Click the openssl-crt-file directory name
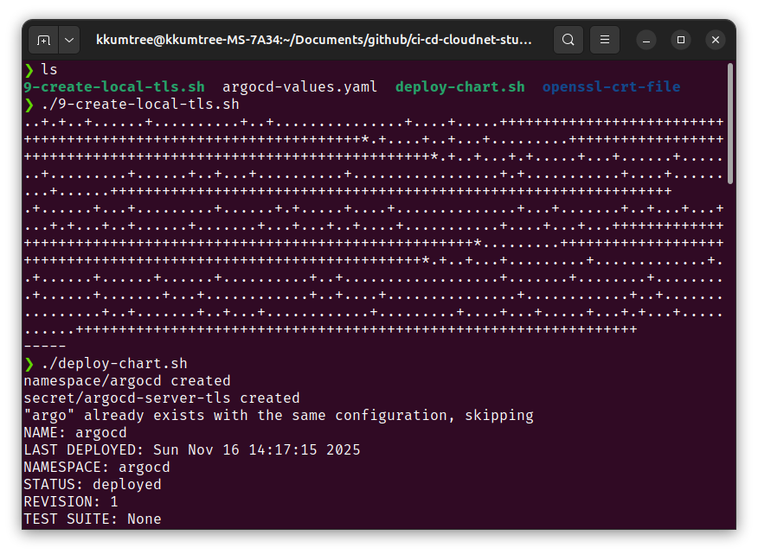Viewport: 758px width, 554px height. [611, 87]
